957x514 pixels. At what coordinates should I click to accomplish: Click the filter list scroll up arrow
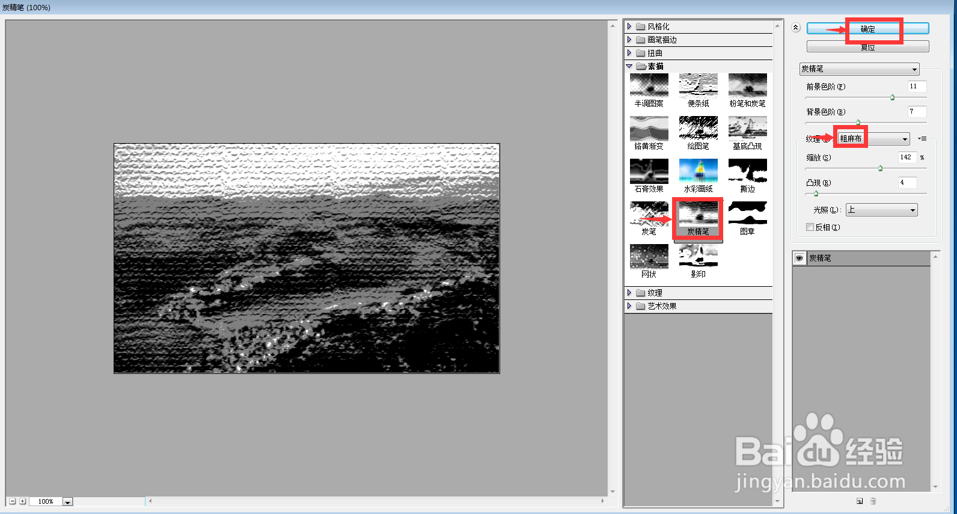(x=777, y=26)
